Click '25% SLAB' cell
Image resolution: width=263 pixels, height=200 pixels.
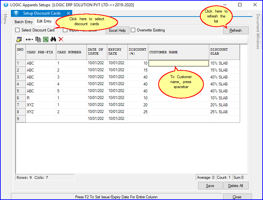225,112
